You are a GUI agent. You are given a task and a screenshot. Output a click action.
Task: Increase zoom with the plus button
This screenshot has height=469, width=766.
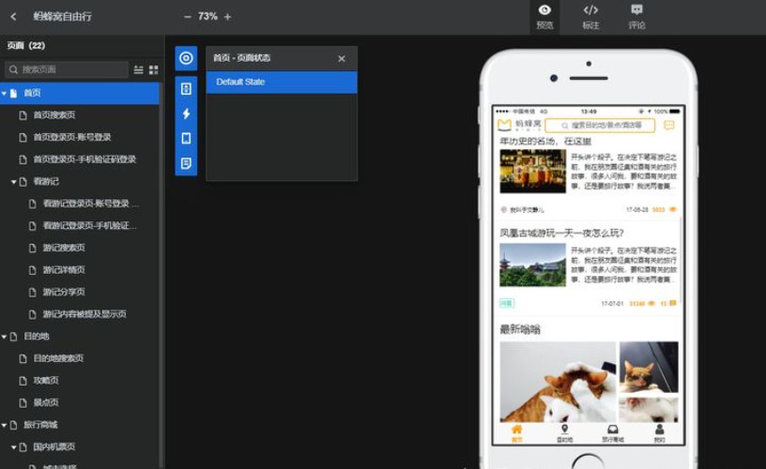[x=228, y=17]
